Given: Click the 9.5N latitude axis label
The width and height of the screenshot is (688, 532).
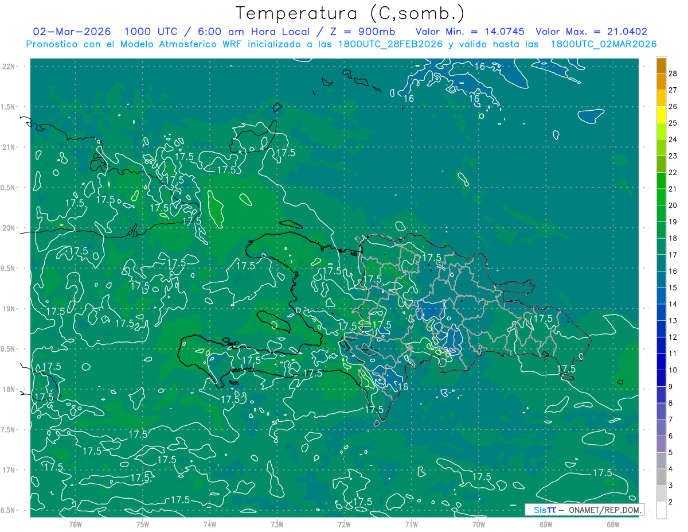Looking at the screenshot, I should [9, 268].
